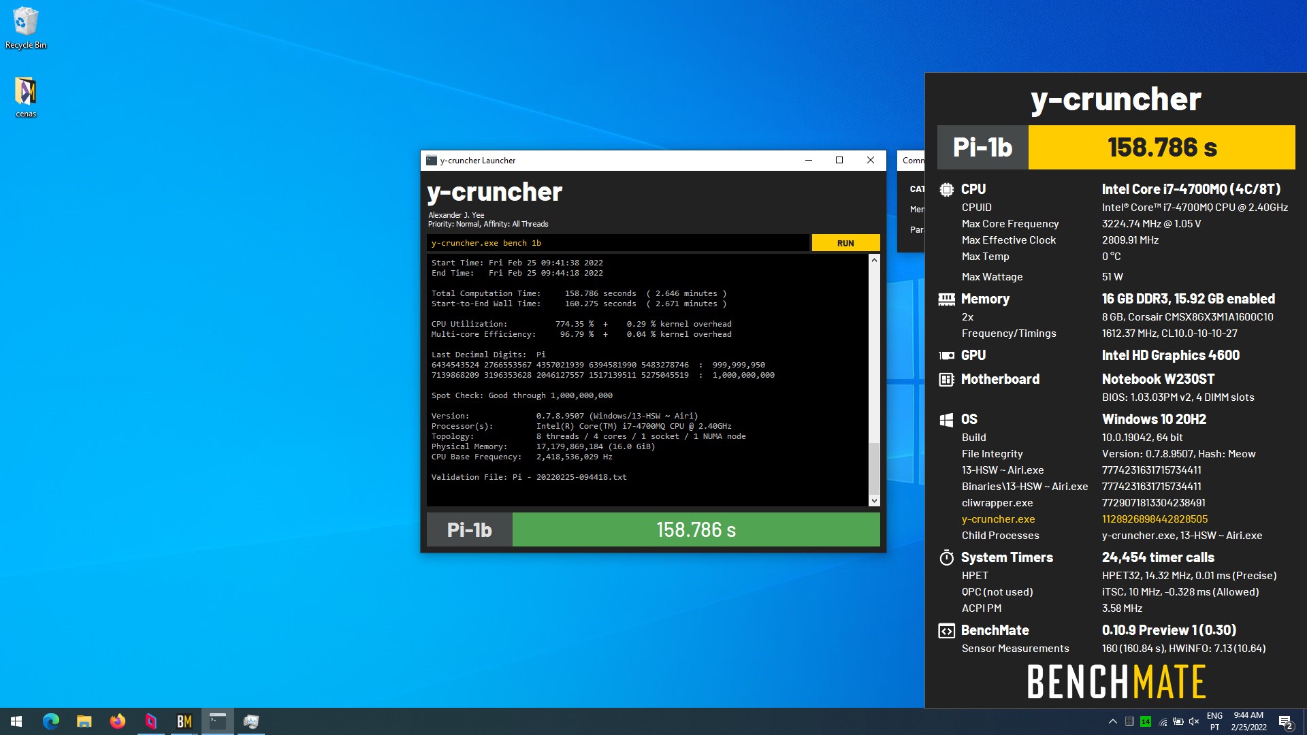This screenshot has height=735, width=1307.
Task: Click the green 158.786 s result bar
Action: [x=696, y=529]
